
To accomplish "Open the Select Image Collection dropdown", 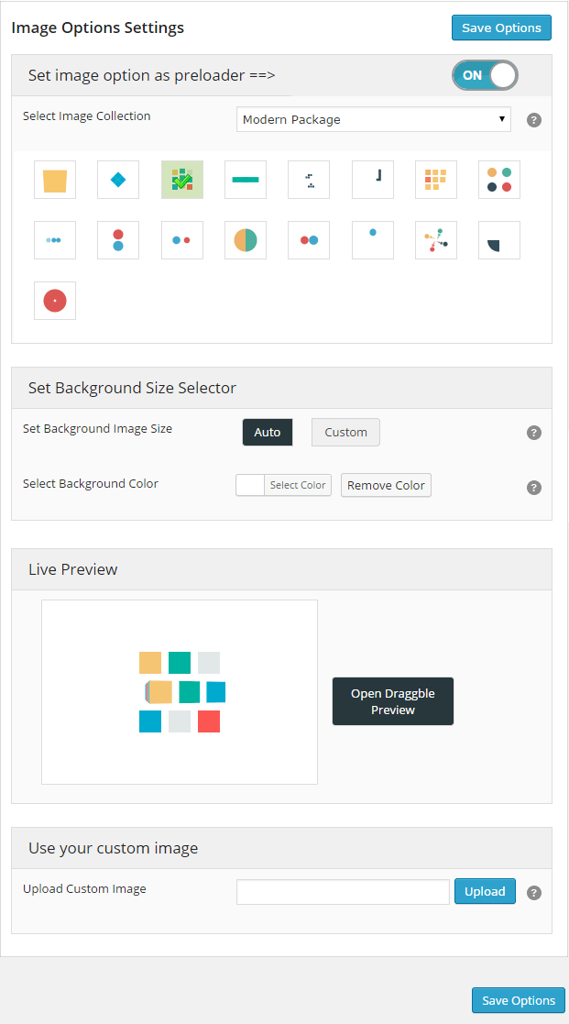I will 373,119.
